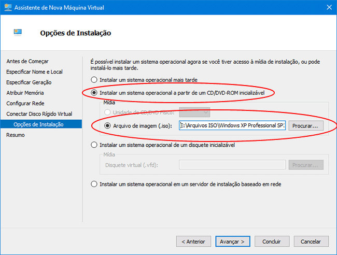Click the wizard icon in title bar
Viewport: 337px width, 255px height.
[x=8, y=7]
